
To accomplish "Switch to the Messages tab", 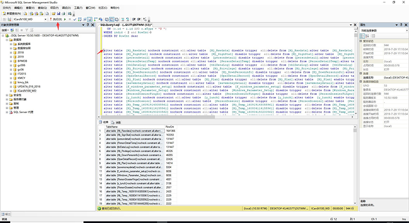I will click(116, 122).
